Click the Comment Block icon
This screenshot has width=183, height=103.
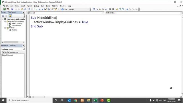pyautogui.click(x=120, y=9)
